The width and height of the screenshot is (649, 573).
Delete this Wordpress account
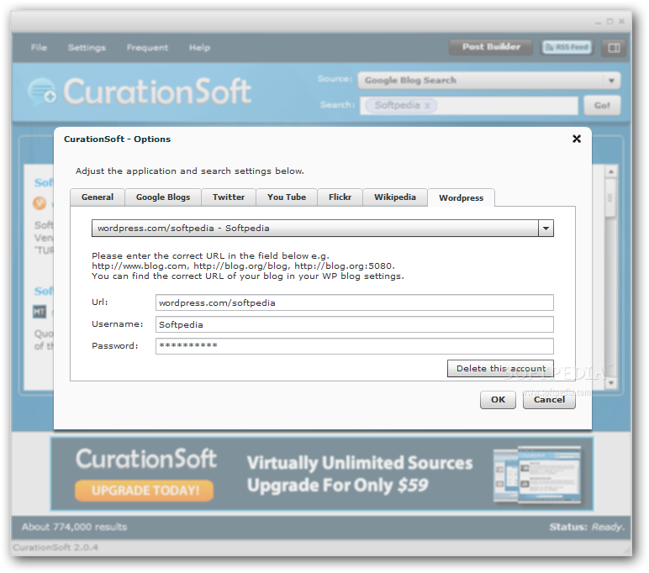click(x=500, y=368)
